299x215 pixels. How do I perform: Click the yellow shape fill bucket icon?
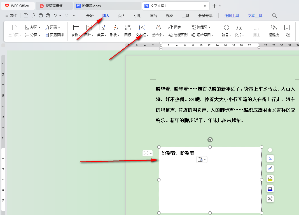pos(270,179)
